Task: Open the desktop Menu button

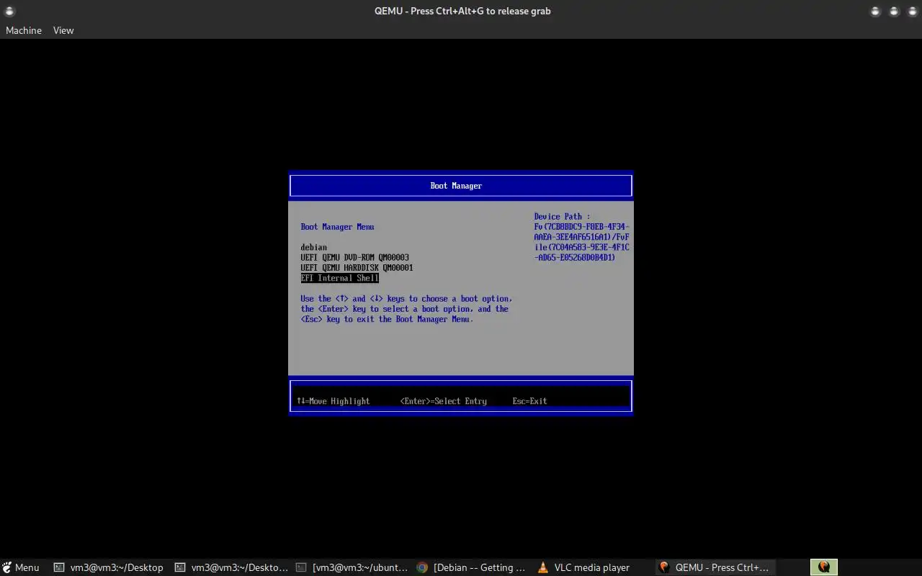Action: coord(20,567)
